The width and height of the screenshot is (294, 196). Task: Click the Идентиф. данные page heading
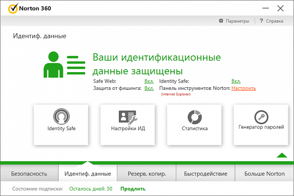pos(39,36)
